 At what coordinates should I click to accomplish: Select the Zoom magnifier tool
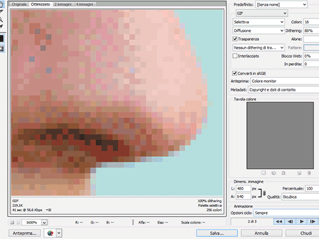click(1, 20)
